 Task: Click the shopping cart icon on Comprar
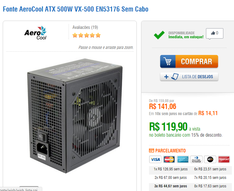(168, 61)
